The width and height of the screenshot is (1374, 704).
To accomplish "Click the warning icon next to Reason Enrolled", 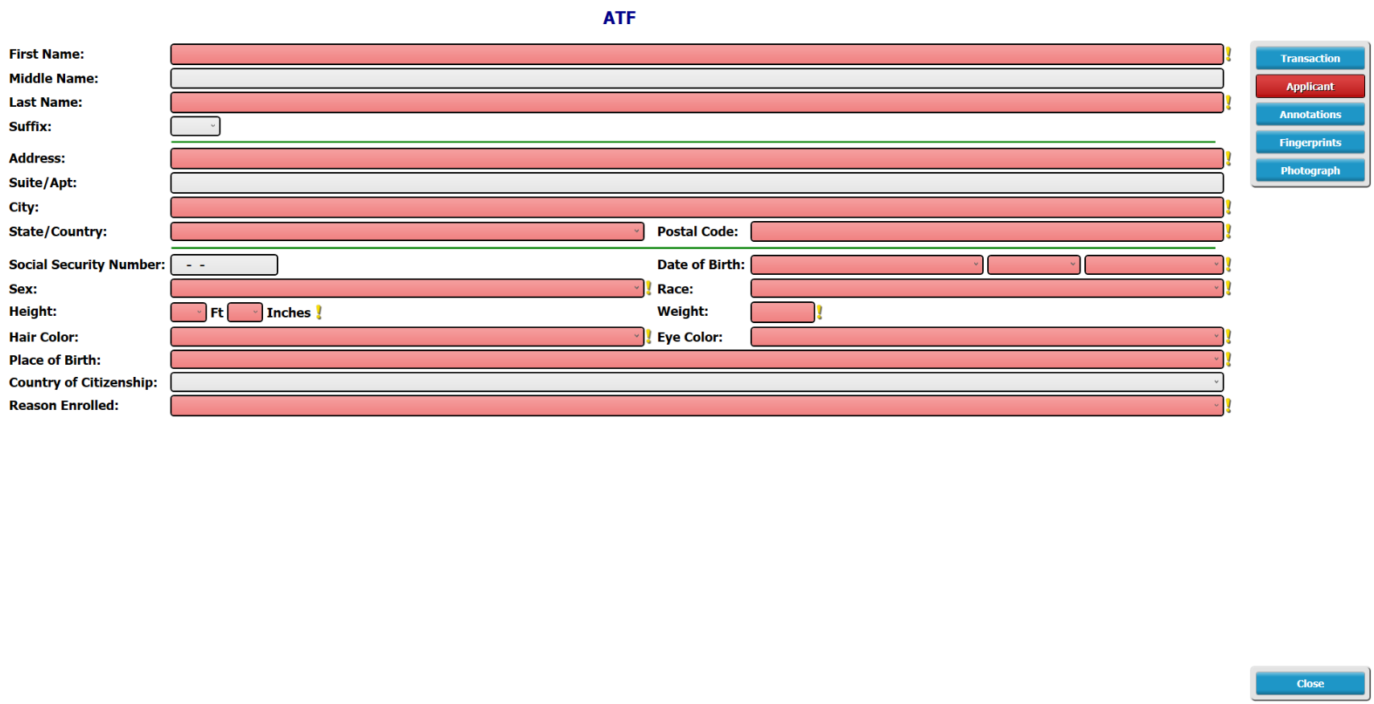I will 1228,406.
